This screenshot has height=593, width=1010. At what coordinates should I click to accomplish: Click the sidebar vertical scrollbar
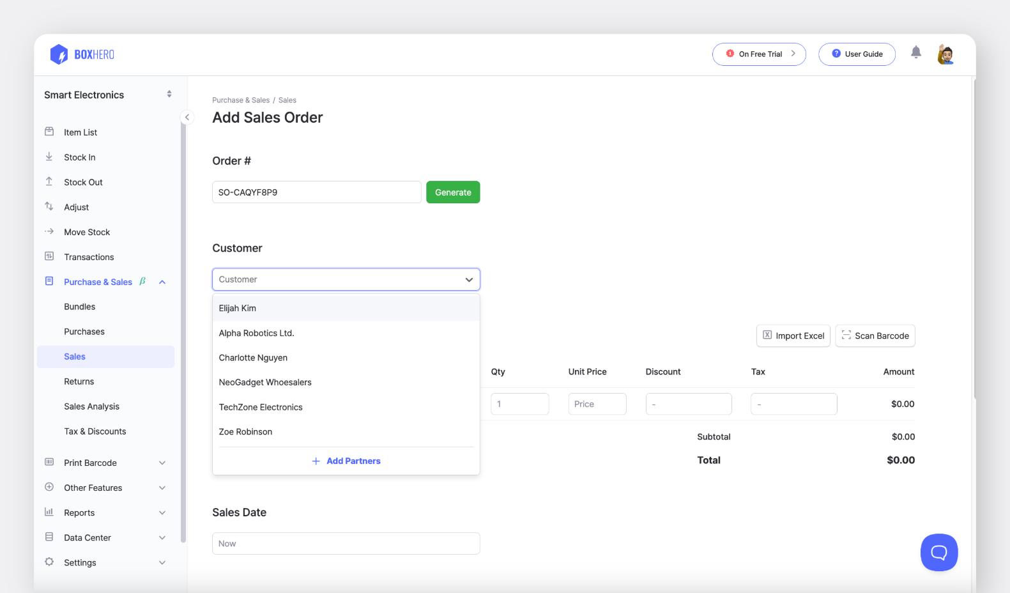tap(183, 329)
